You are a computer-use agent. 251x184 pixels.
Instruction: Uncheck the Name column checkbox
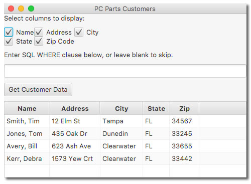coord(9,32)
